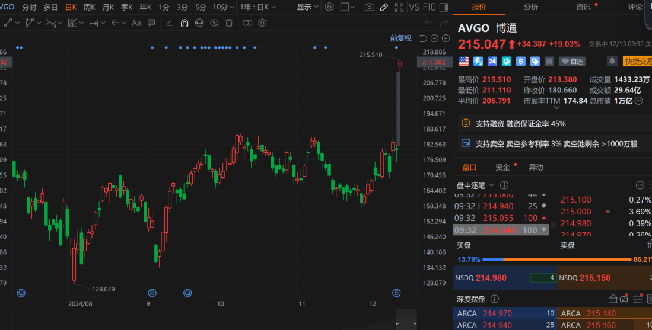Enter fullscreen chart mode

click(x=399, y=7)
